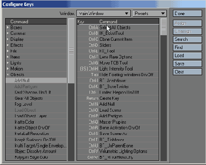Collapse the Objects command group
This screenshot has height=165, width=206.
8,75
